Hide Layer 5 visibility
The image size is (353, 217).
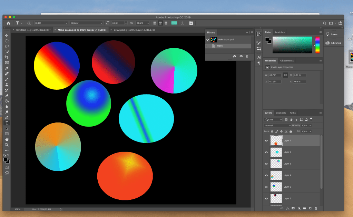tap(266, 164)
